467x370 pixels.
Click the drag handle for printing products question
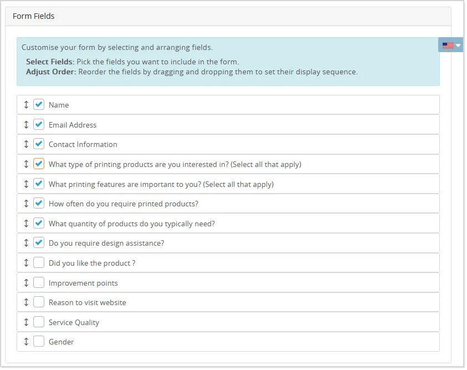26,164
